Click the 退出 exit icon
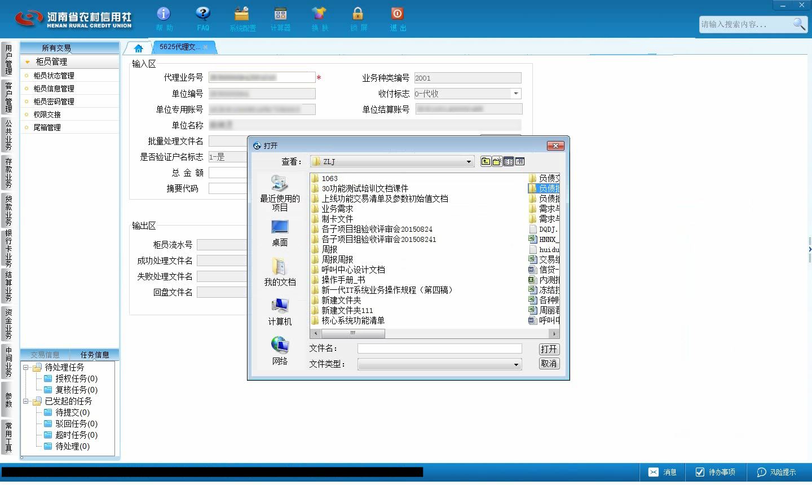The height and width of the screenshot is (485, 812). 398,19
